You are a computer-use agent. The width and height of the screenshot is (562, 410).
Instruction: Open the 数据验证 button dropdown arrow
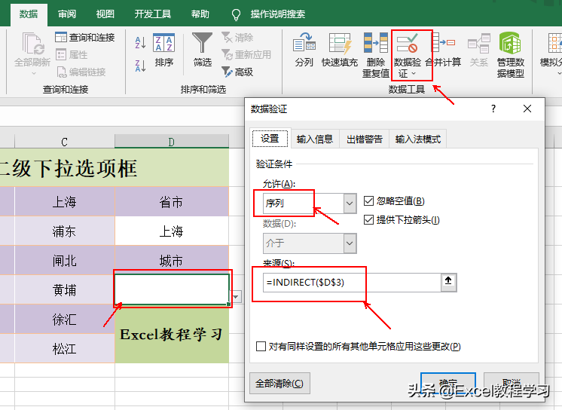[414, 74]
